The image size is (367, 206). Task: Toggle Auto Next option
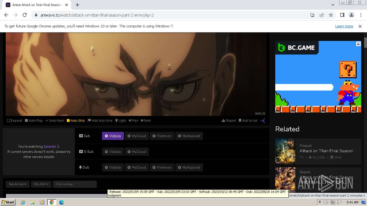(x=55, y=120)
